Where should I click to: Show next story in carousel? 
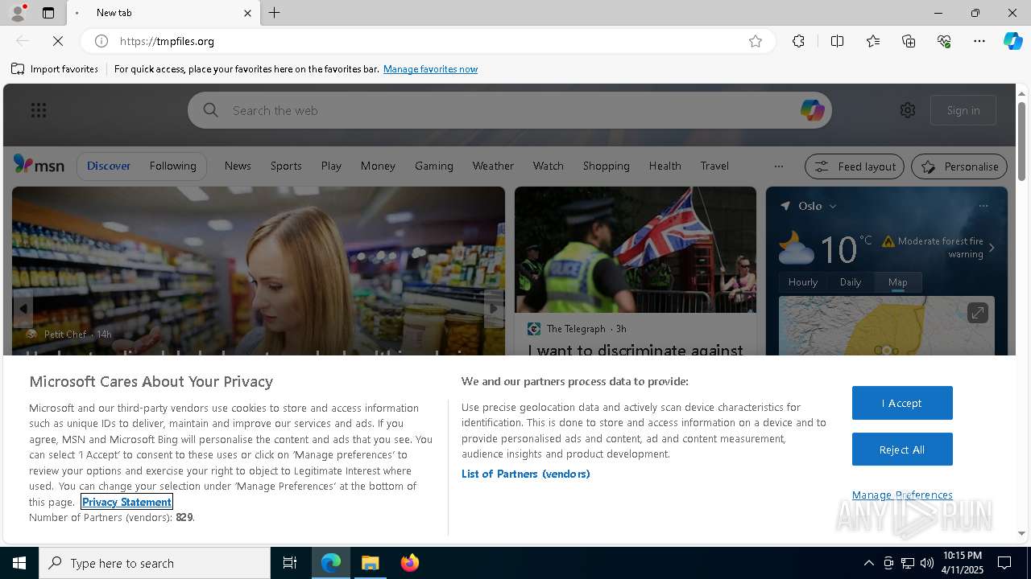pyautogui.click(x=494, y=309)
